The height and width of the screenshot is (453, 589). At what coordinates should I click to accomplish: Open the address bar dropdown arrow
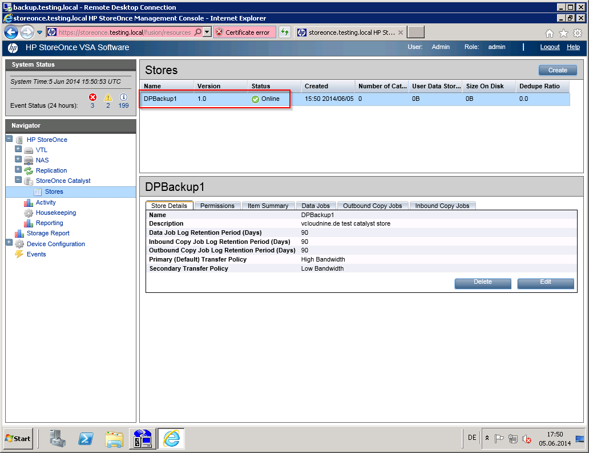tap(207, 32)
